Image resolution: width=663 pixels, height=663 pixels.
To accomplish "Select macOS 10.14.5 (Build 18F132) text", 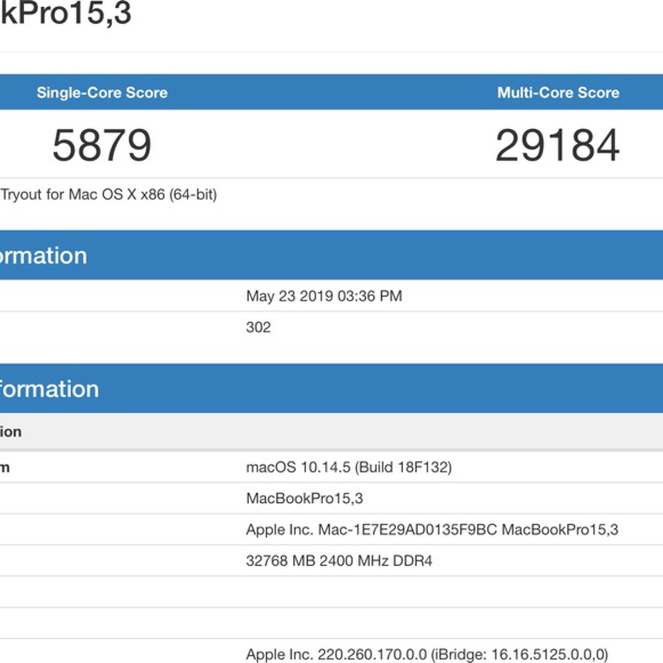I will coord(349,467).
